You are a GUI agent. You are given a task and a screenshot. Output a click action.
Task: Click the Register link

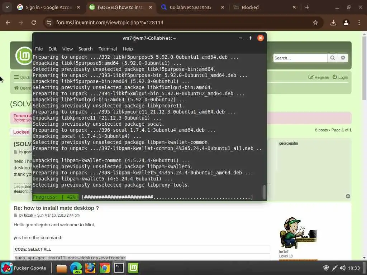[319, 77]
